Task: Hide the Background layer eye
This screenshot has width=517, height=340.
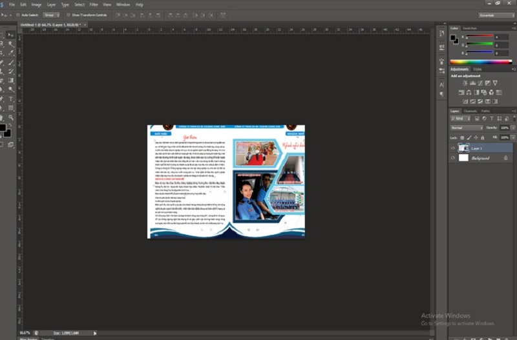Action: [x=453, y=158]
